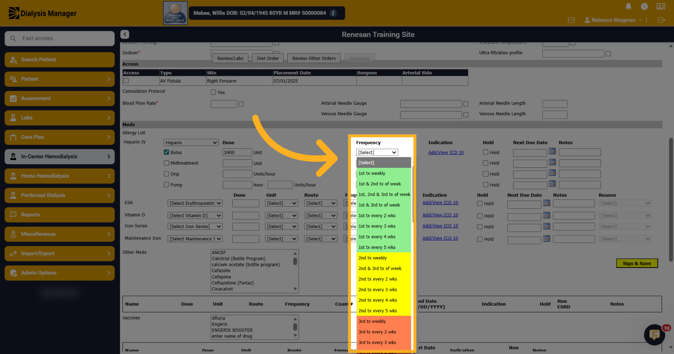
Task: Click the Fast access search field
Action: pos(60,38)
